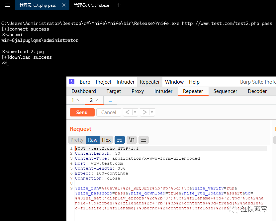Viewport: 276px width, 221px height.
Task: Expand the back history dropdown arrow
Action: click(x=135, y=112)
